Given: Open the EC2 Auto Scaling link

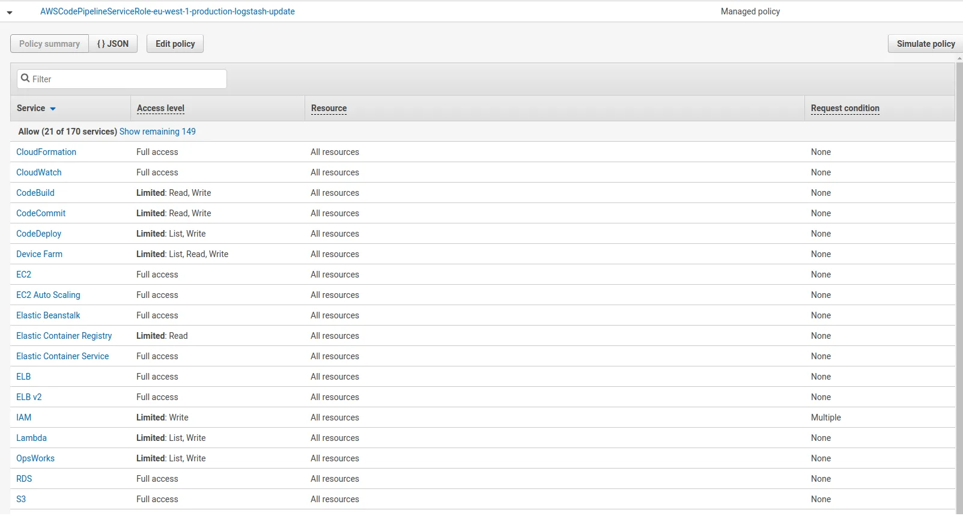Looking at the screenshot, I should (48, 295).
